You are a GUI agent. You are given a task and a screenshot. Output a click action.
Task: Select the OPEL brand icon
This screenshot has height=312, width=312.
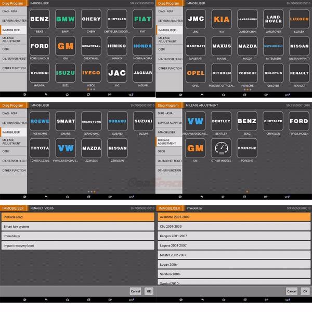196,73
